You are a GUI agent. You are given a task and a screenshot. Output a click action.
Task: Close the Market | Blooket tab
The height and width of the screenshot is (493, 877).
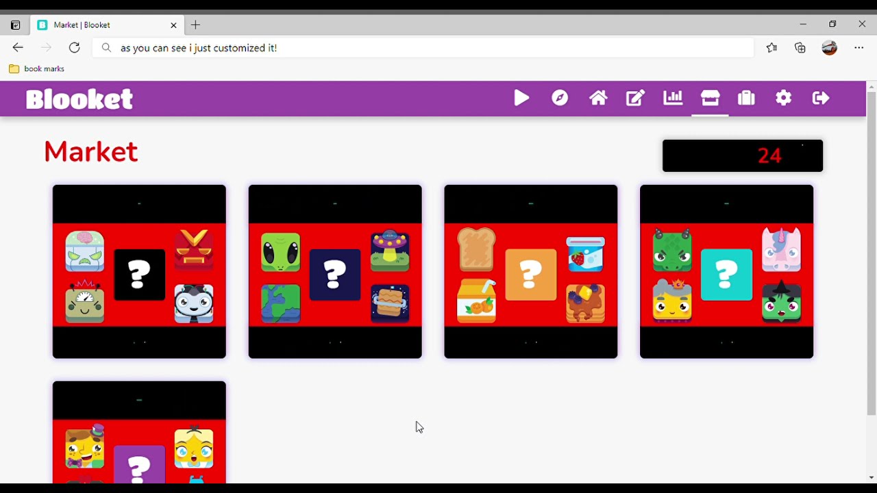pyautogui.click(x=173, y=25)
